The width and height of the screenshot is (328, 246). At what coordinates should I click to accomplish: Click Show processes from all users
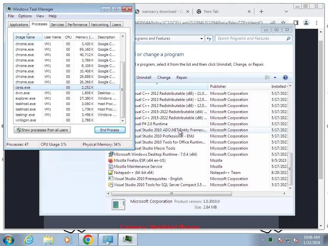42,130
